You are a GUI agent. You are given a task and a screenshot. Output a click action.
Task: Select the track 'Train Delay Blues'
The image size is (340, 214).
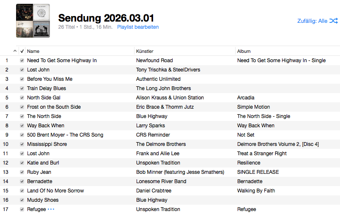pyautogui.click(x=47, y=88)
